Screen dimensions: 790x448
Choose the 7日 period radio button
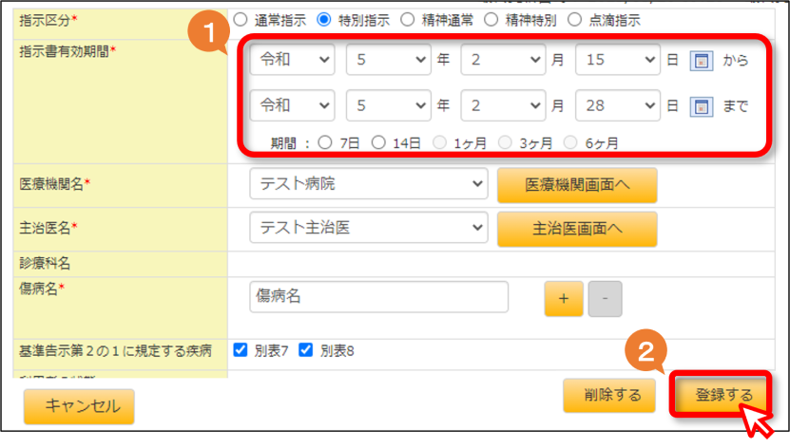pos(325,142)
